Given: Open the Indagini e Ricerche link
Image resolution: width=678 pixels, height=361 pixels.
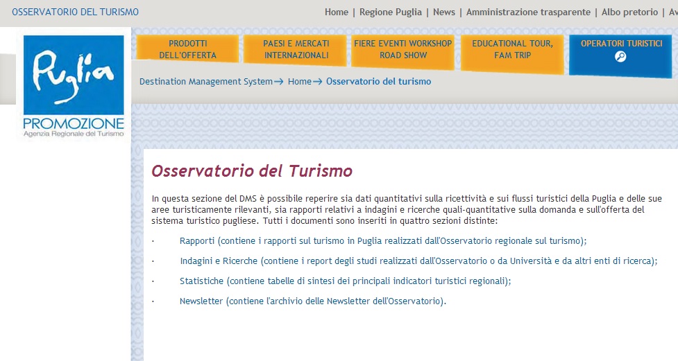Looking at the screenshot, I should pos(219,261).
